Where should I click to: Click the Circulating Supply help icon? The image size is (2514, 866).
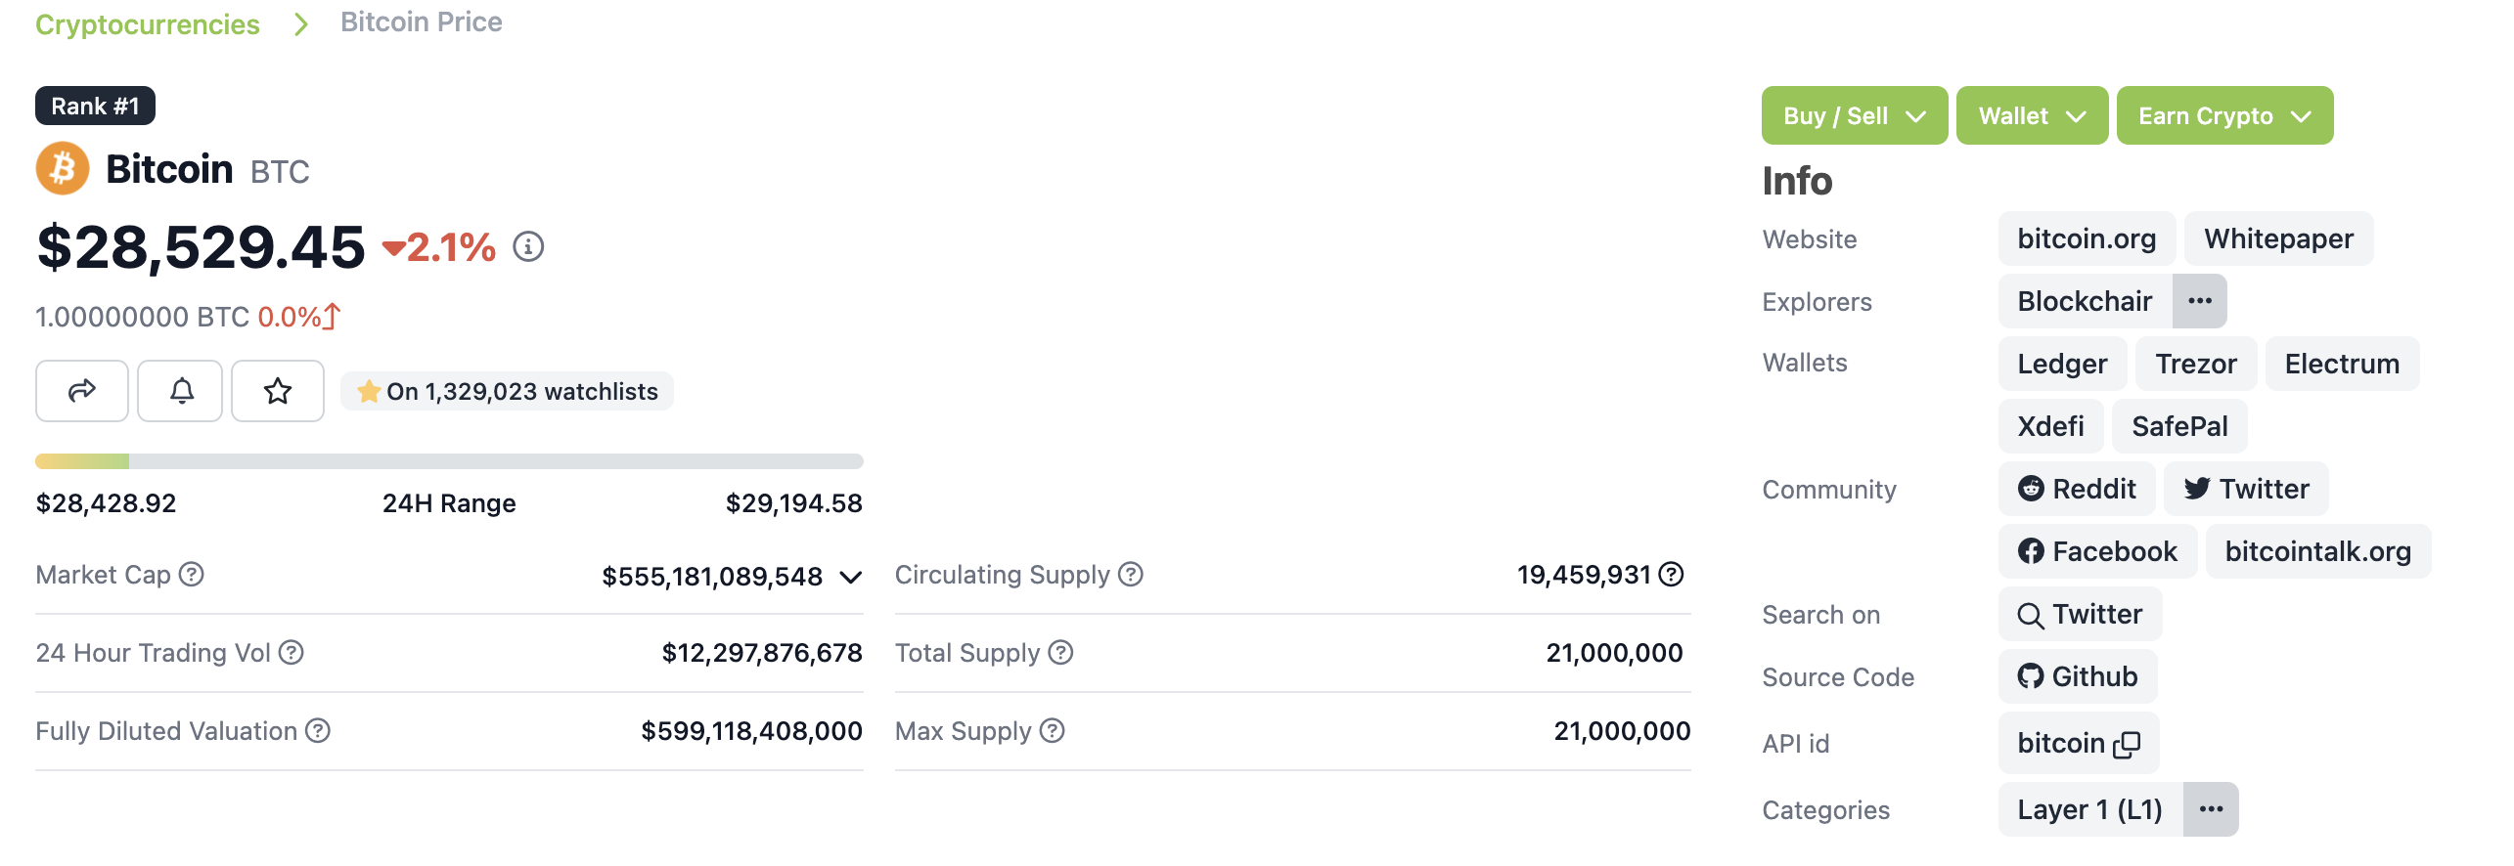click(x=1131, y=574)
